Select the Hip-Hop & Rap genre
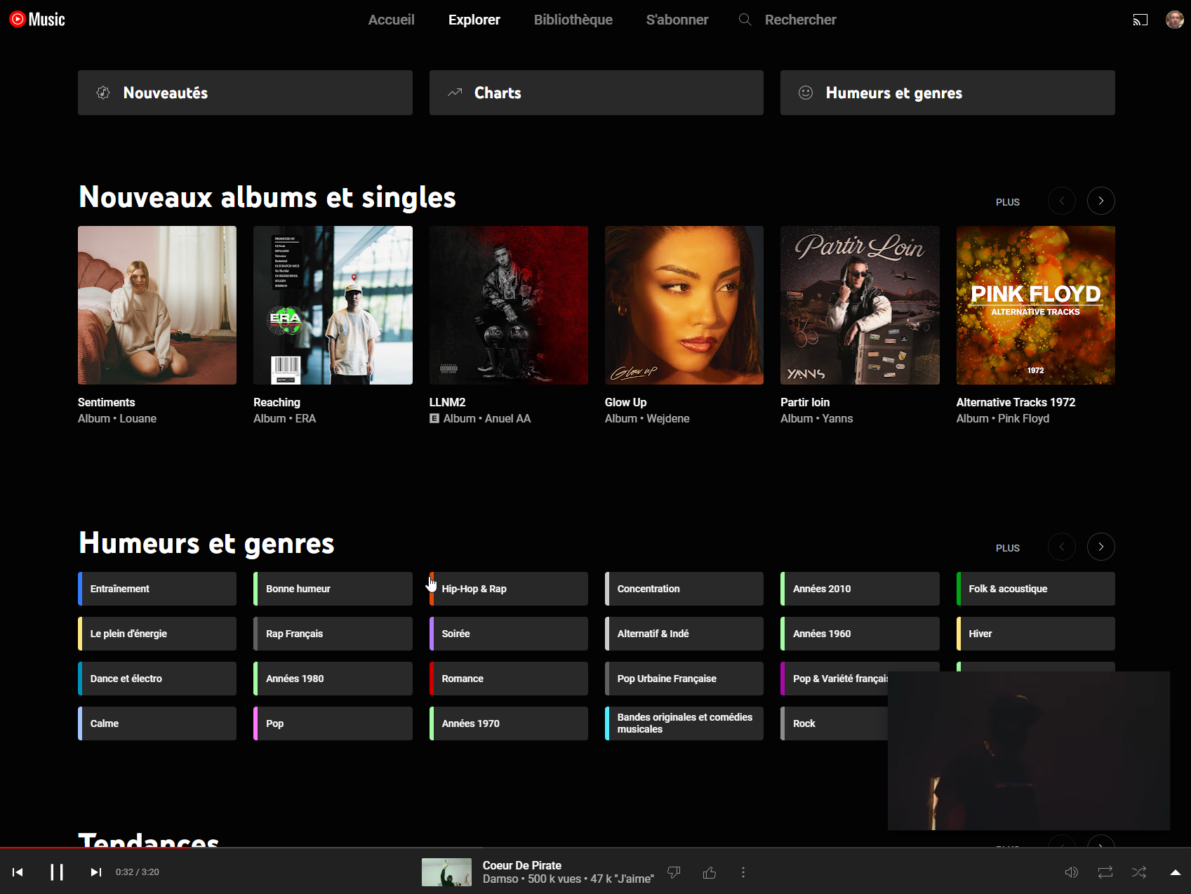 [x=509, y=589]
